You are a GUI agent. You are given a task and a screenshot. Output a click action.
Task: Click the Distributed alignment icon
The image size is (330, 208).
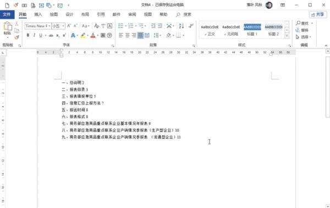pos(147,35)
